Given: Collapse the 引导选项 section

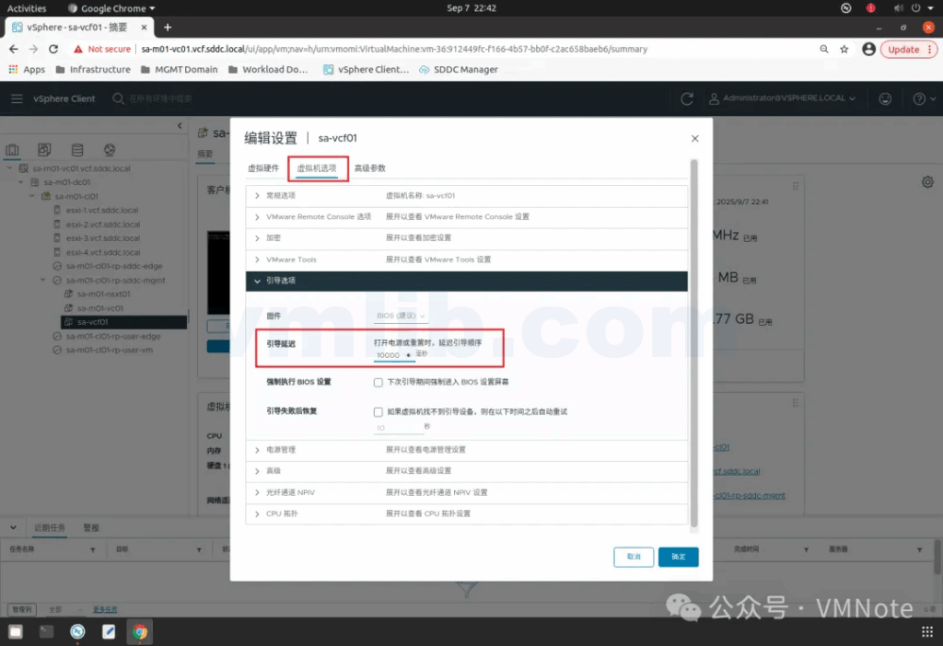Looking at the screenshot, I should point(258,281).
